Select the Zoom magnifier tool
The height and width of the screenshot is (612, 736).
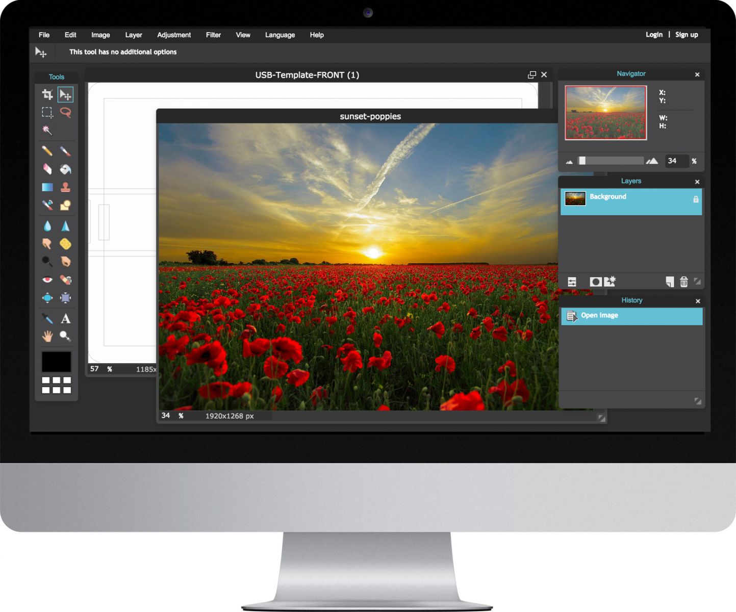click(x=65, y=336)
